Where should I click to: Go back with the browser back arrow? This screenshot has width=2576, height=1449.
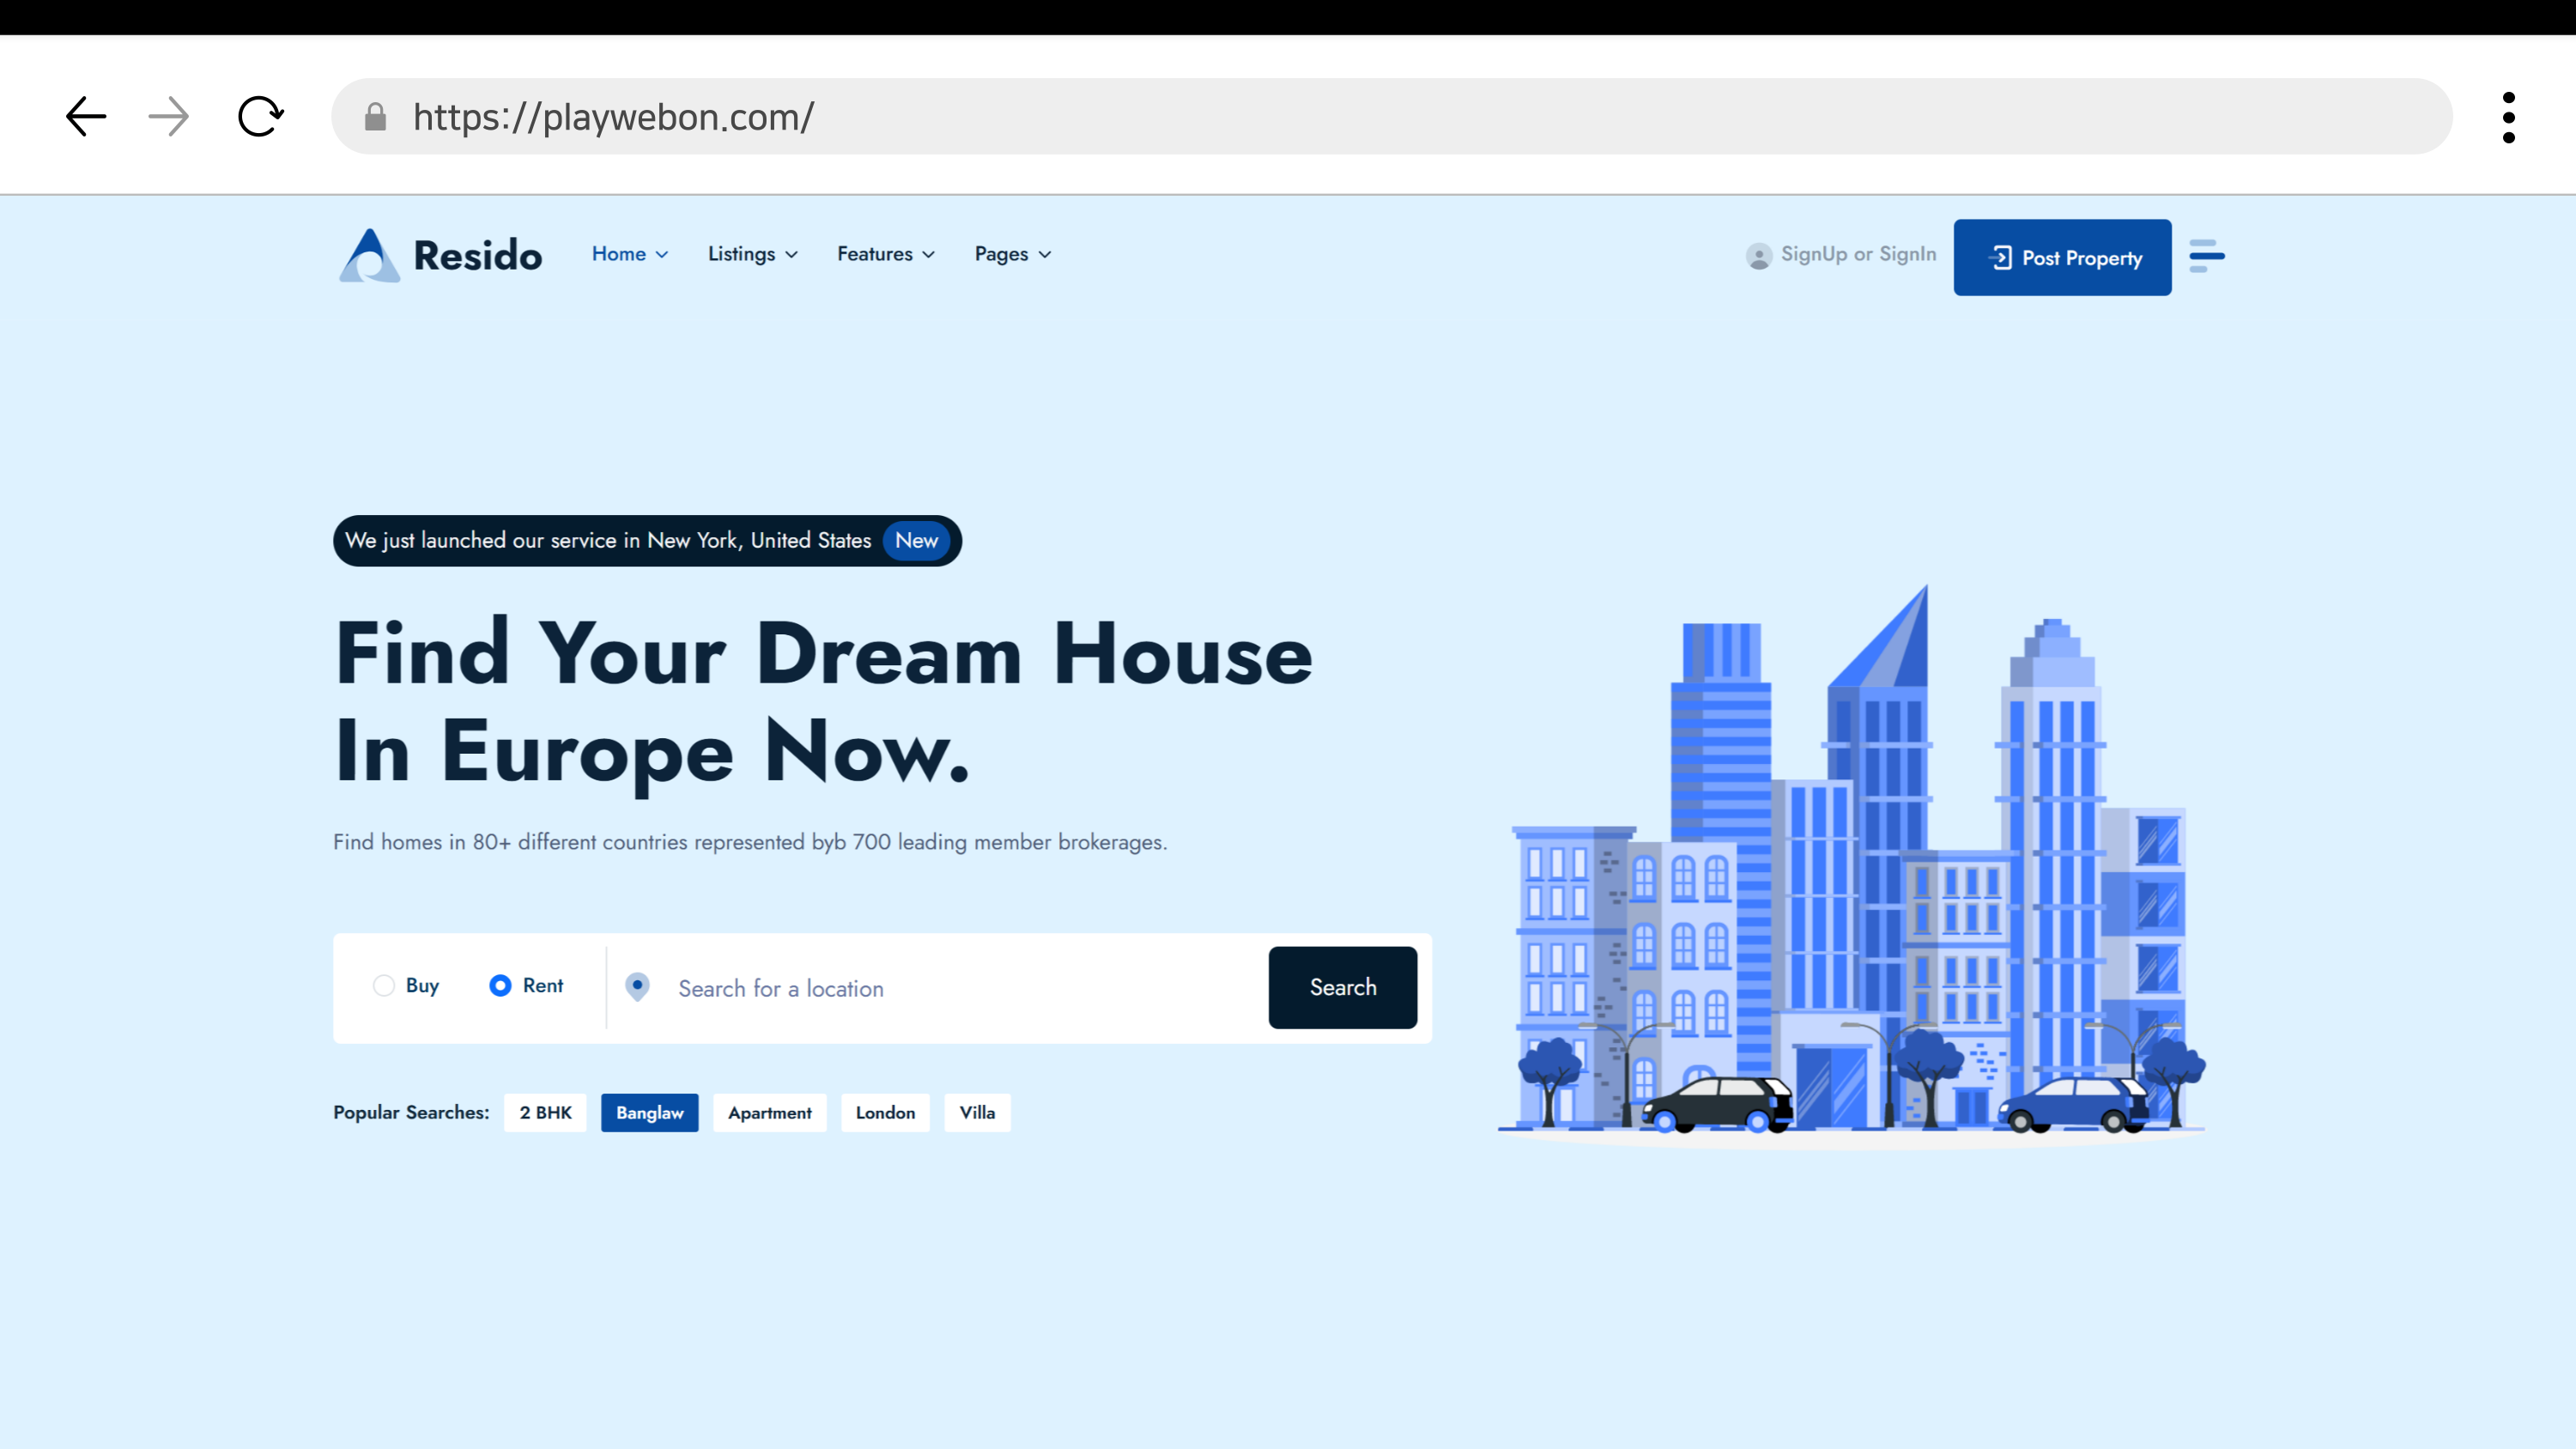pos(86,117)
